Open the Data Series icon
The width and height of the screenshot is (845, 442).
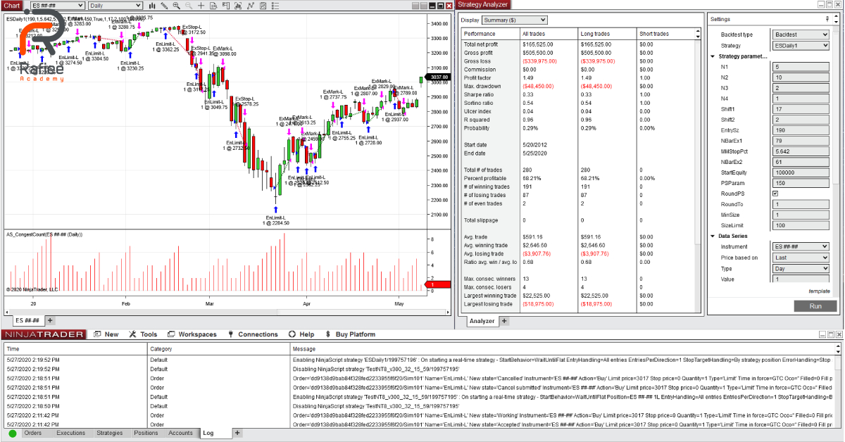pos(238,6)
